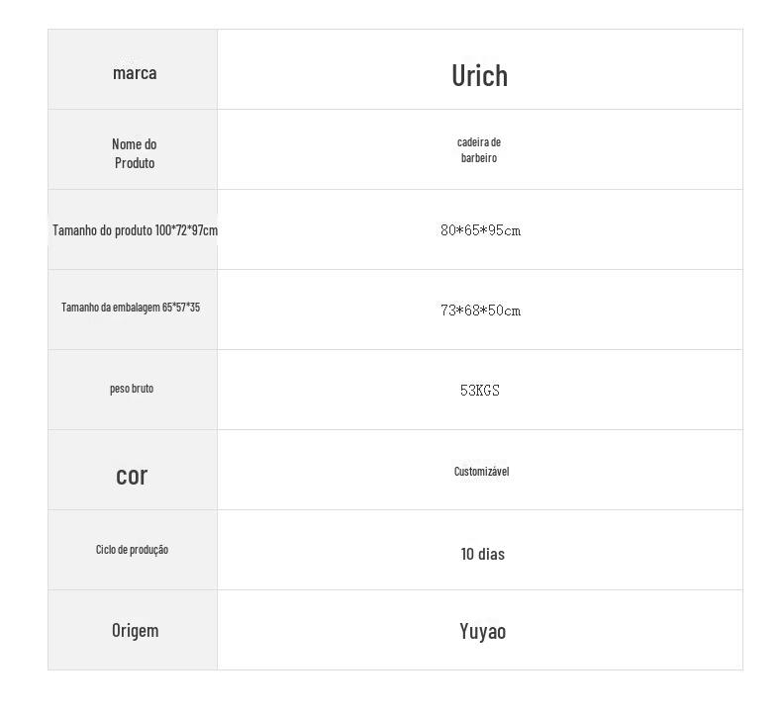The image size is (782, 712).
Task: Select the Yuyao origin value
Action: click(483, 631)
